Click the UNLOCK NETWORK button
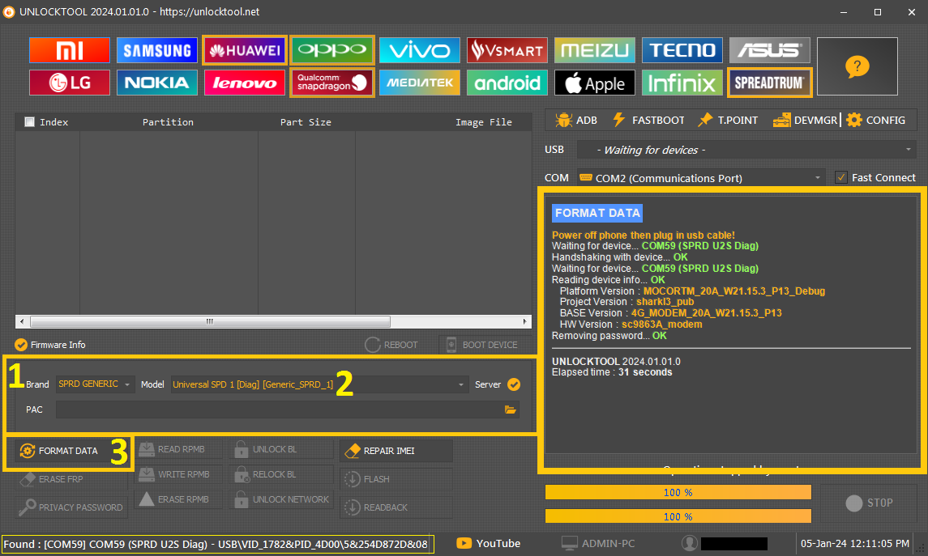Screen dimensions: 928x556 click(x=282, y=499)
